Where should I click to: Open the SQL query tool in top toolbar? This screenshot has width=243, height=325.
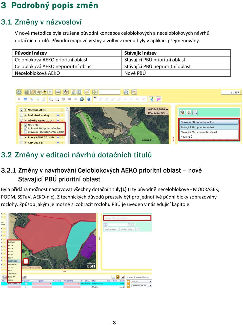[x=74, y=92]
